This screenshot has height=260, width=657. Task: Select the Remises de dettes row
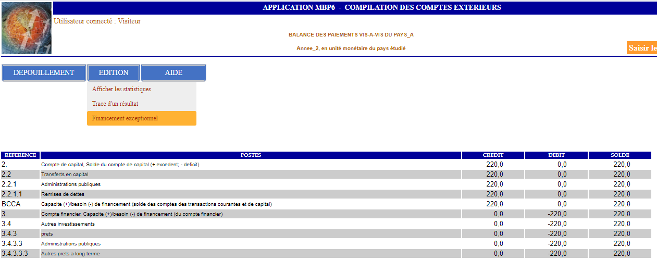click(60, 194)
